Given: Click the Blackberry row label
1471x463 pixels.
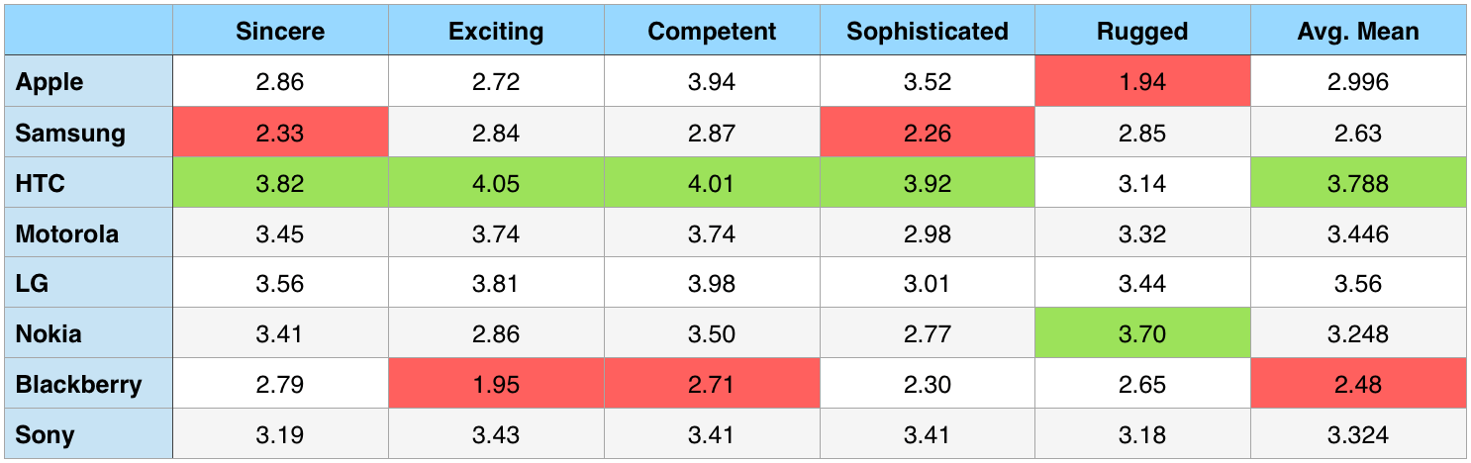Looking at the screenshot, I should pyautogui.click(x=78, y=384).
